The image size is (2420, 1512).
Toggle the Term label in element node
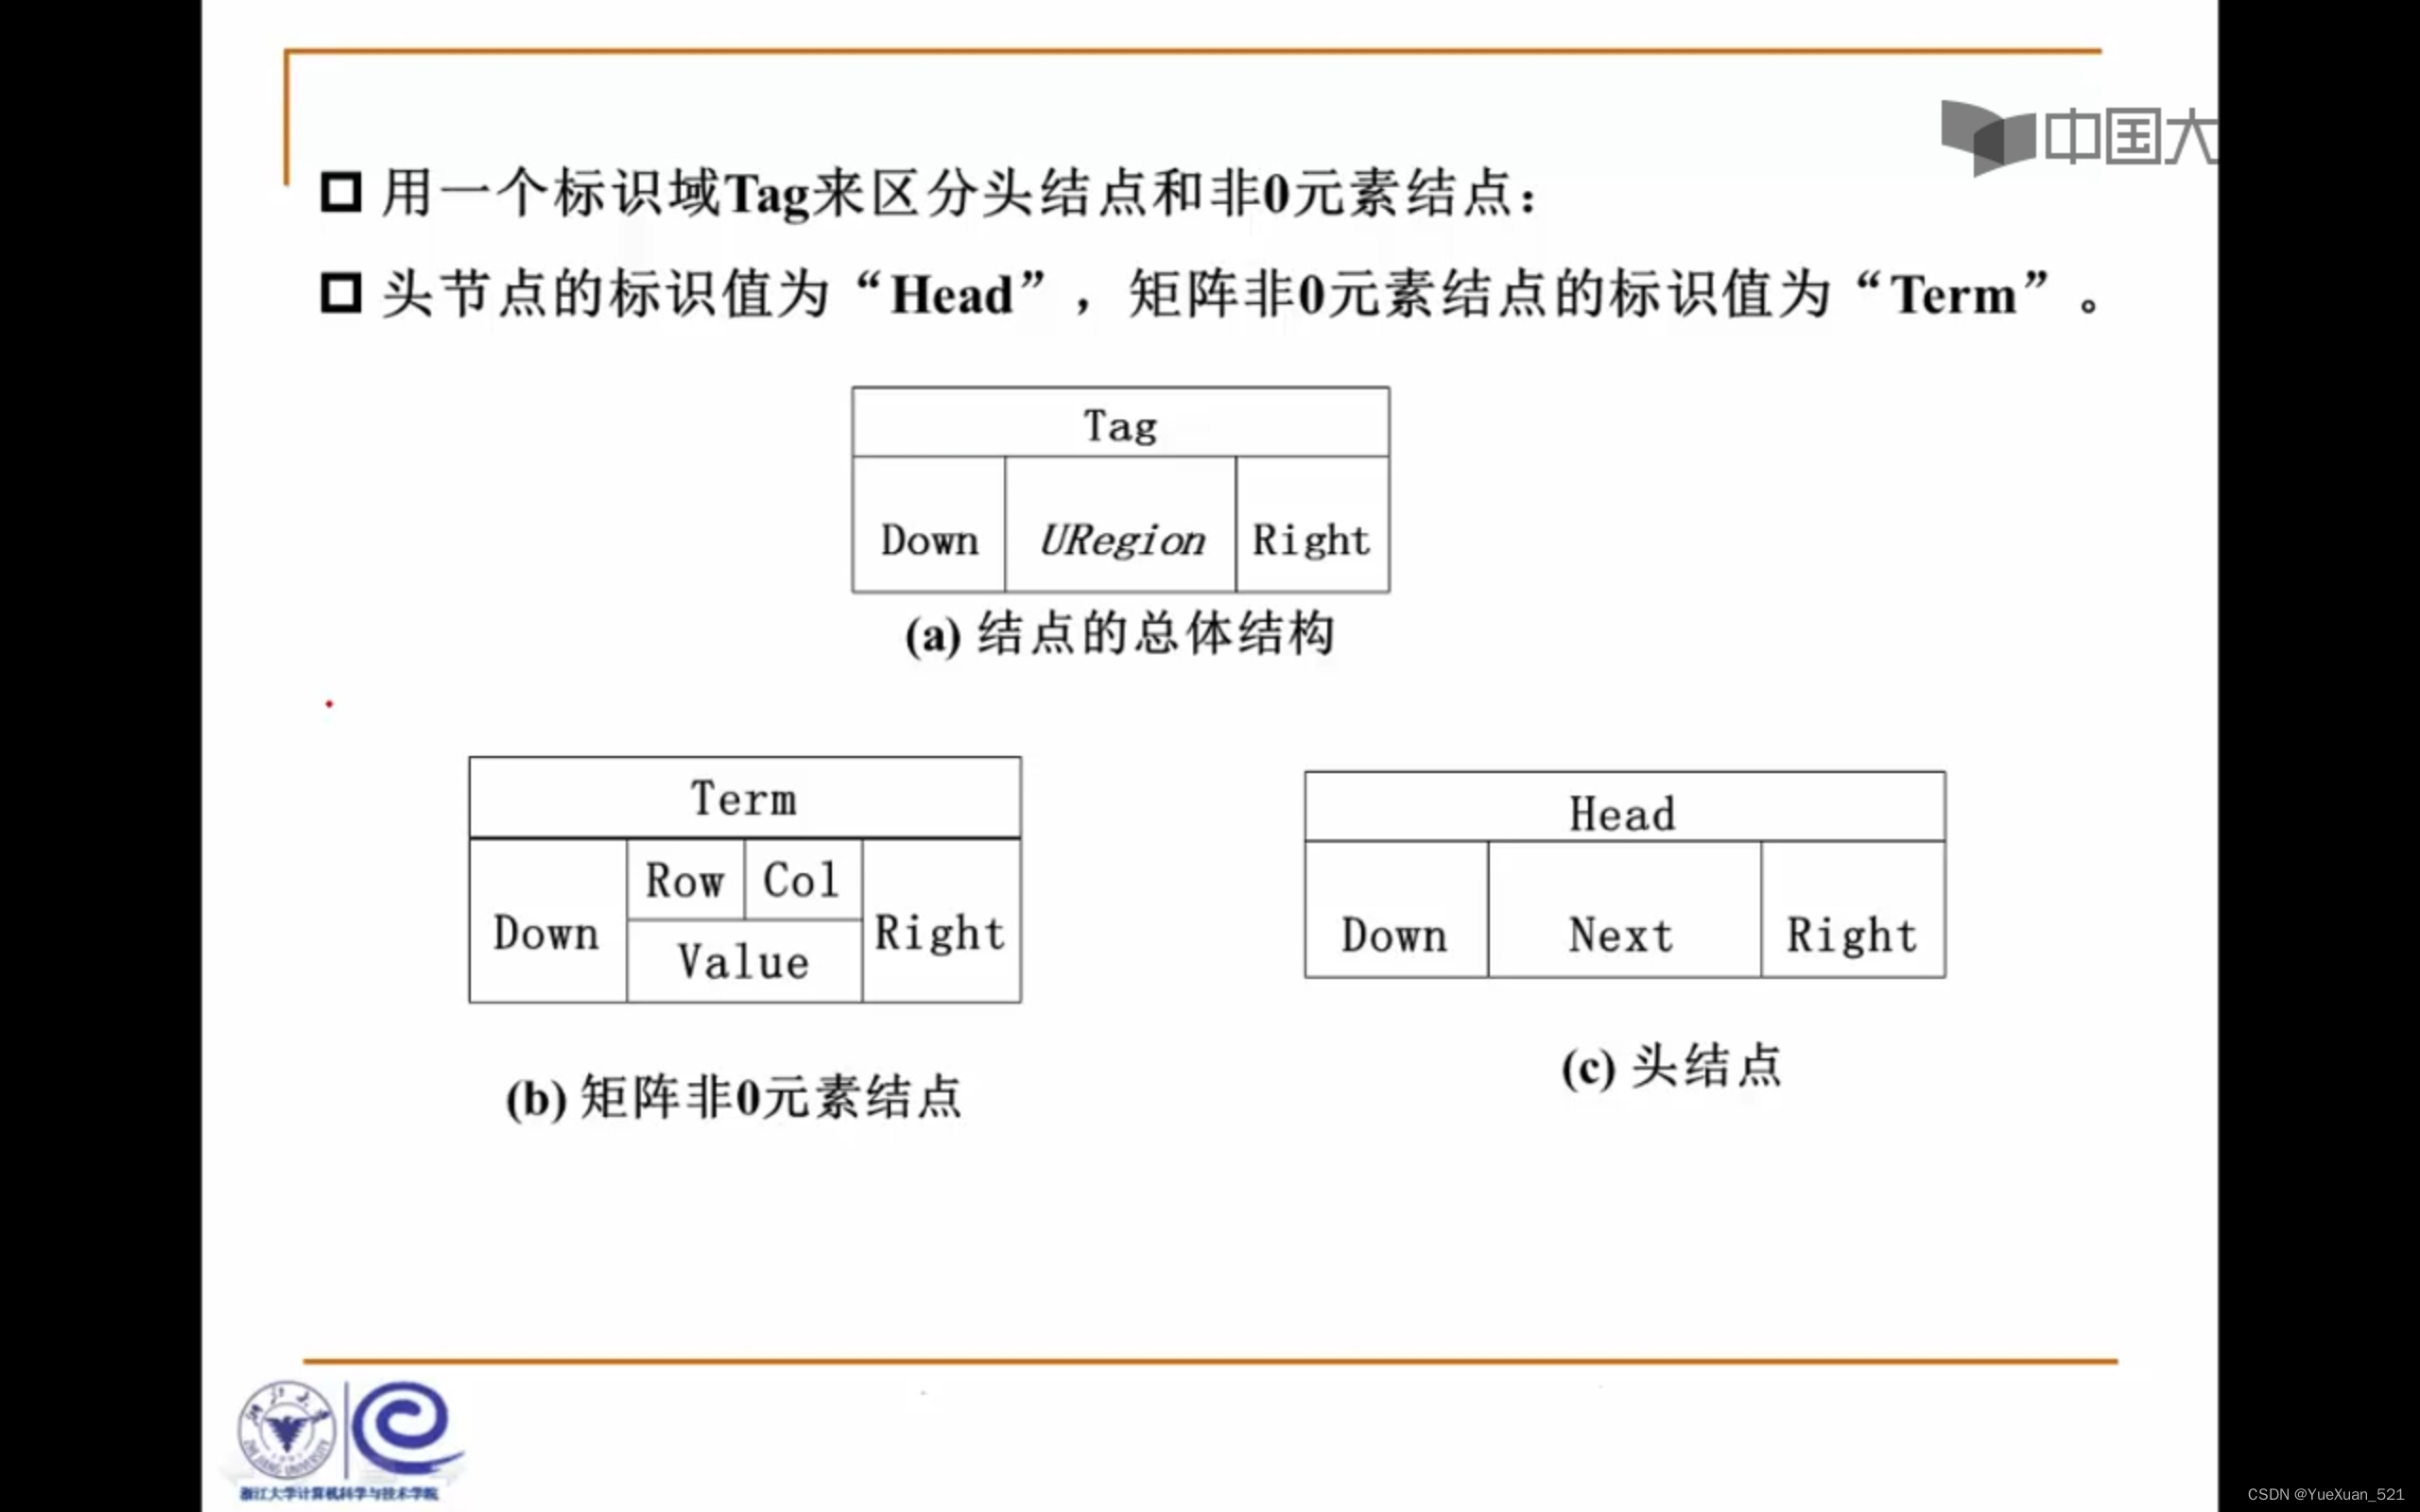pyautogui.click(x=740, y=799)
